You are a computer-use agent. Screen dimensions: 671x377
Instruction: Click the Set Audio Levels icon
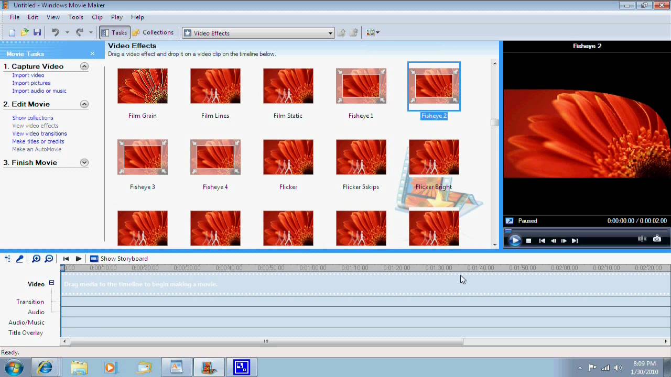7,259
